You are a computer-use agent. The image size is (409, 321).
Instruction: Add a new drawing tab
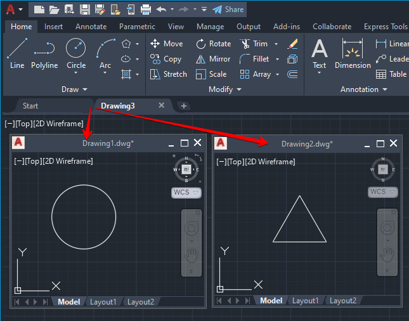click(184, 106)
